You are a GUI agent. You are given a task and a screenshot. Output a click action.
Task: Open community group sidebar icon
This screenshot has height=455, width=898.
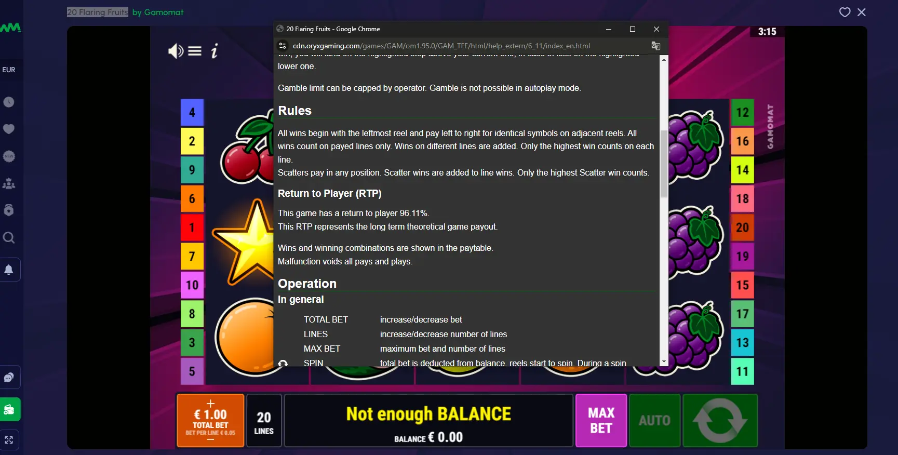(x=9, y=183)
